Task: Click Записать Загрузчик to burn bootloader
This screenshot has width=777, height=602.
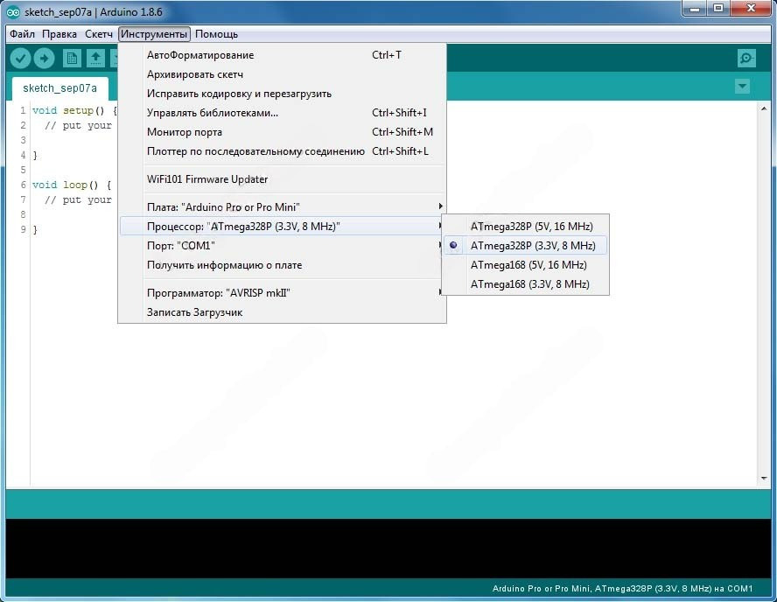Action: point(194,312)
